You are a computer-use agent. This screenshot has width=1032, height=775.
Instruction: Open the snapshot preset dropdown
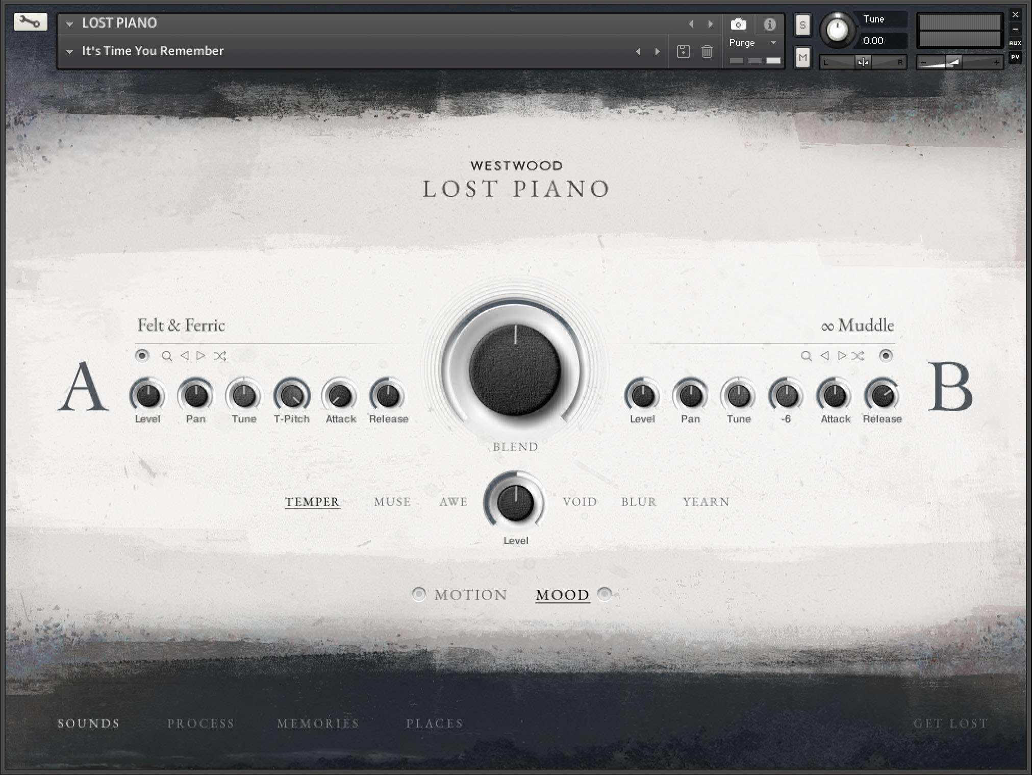(x=70, y=52)
